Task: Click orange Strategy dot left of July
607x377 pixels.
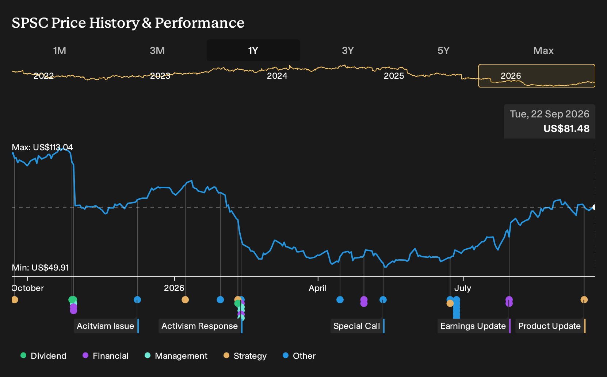Action: point(450,303)
